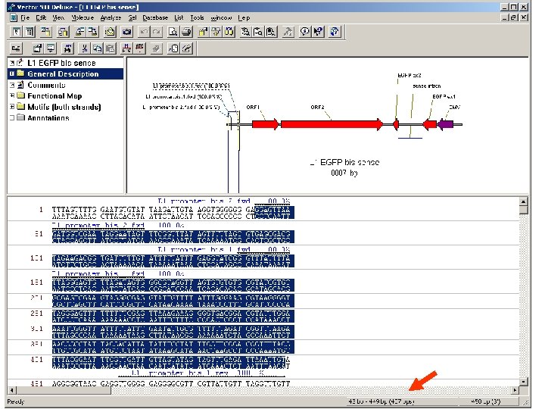Open the Database menu
This screenshot has height=409, width=545.
[x=155, y=17]
